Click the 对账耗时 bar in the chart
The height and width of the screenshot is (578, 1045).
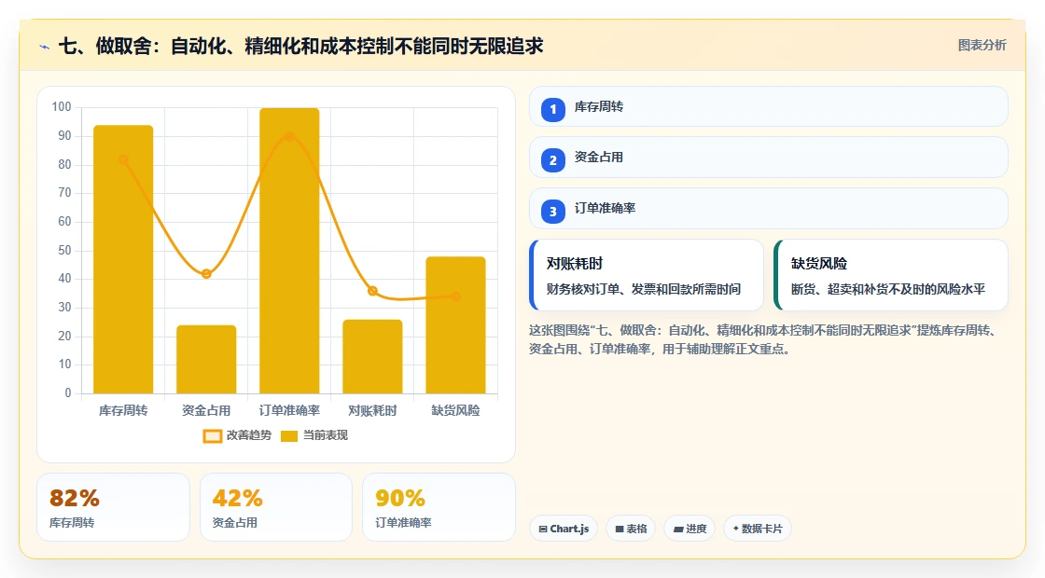[372, 356]
